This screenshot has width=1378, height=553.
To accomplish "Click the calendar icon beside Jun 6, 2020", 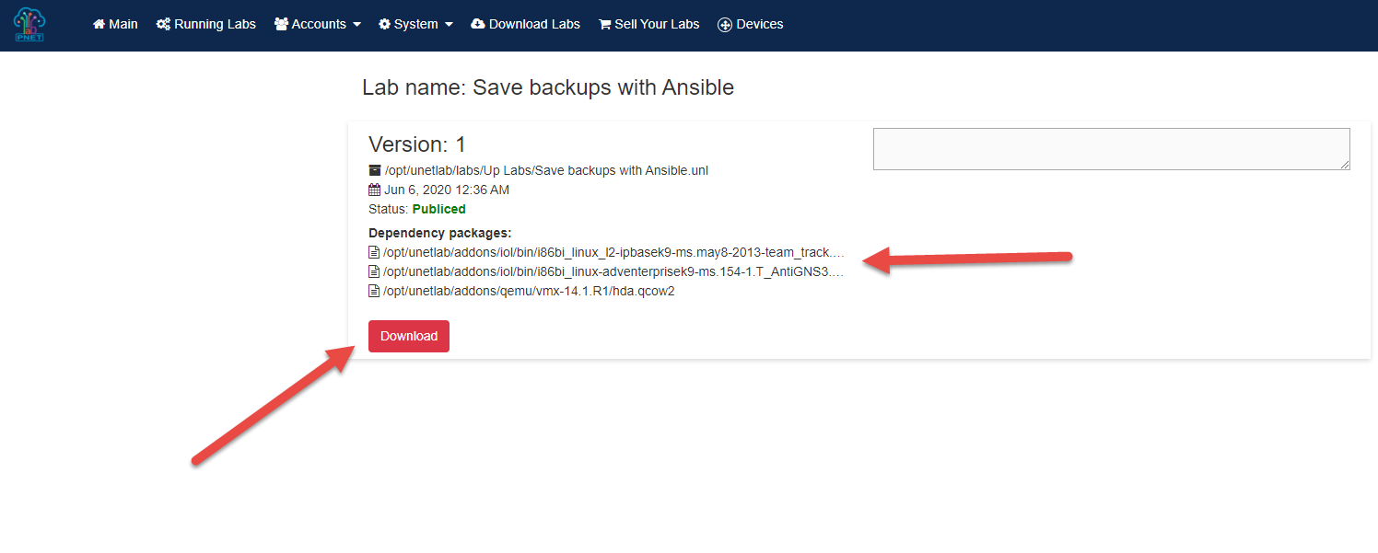I will tap(374, 190).
